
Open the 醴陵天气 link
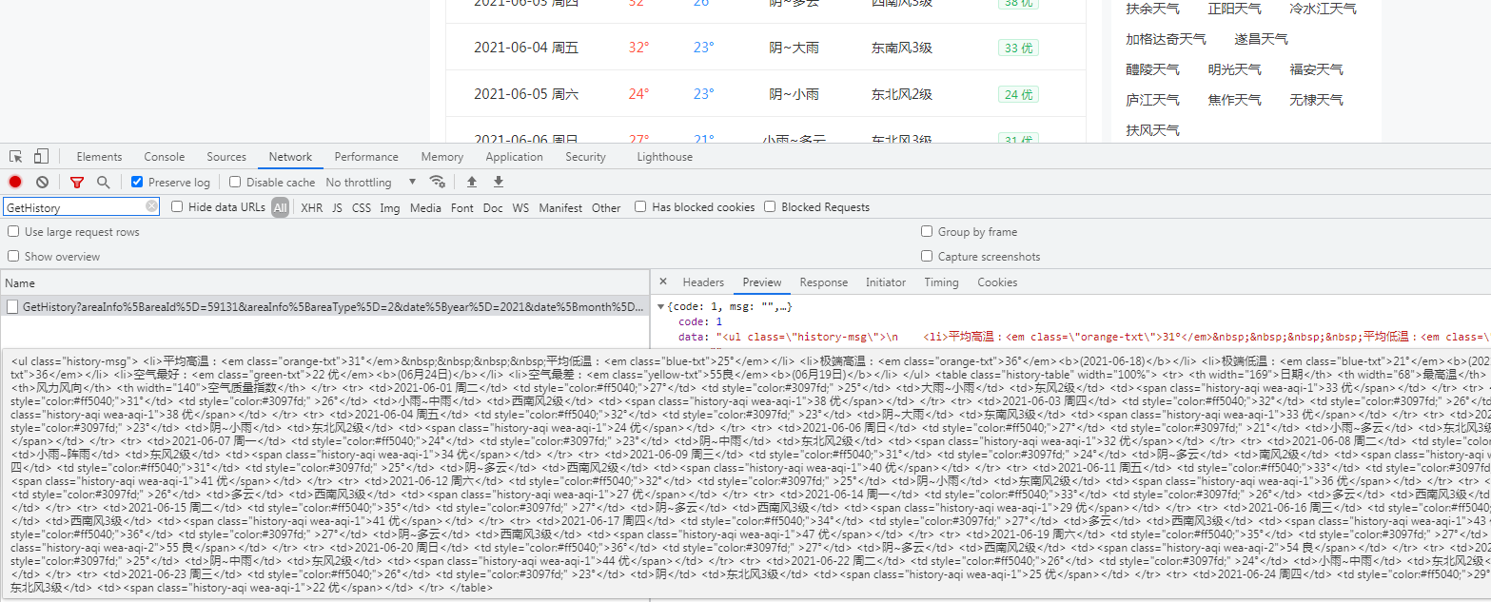click(x=1152, y=69)
